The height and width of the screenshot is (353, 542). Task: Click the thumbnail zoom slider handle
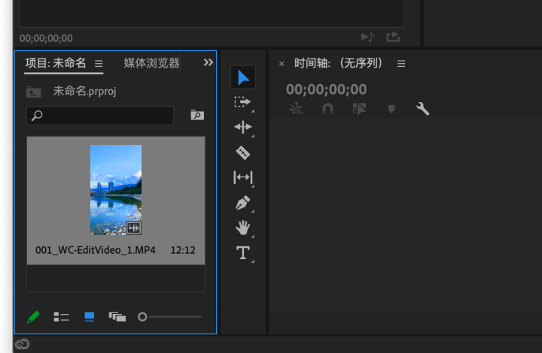click(142, 317)
